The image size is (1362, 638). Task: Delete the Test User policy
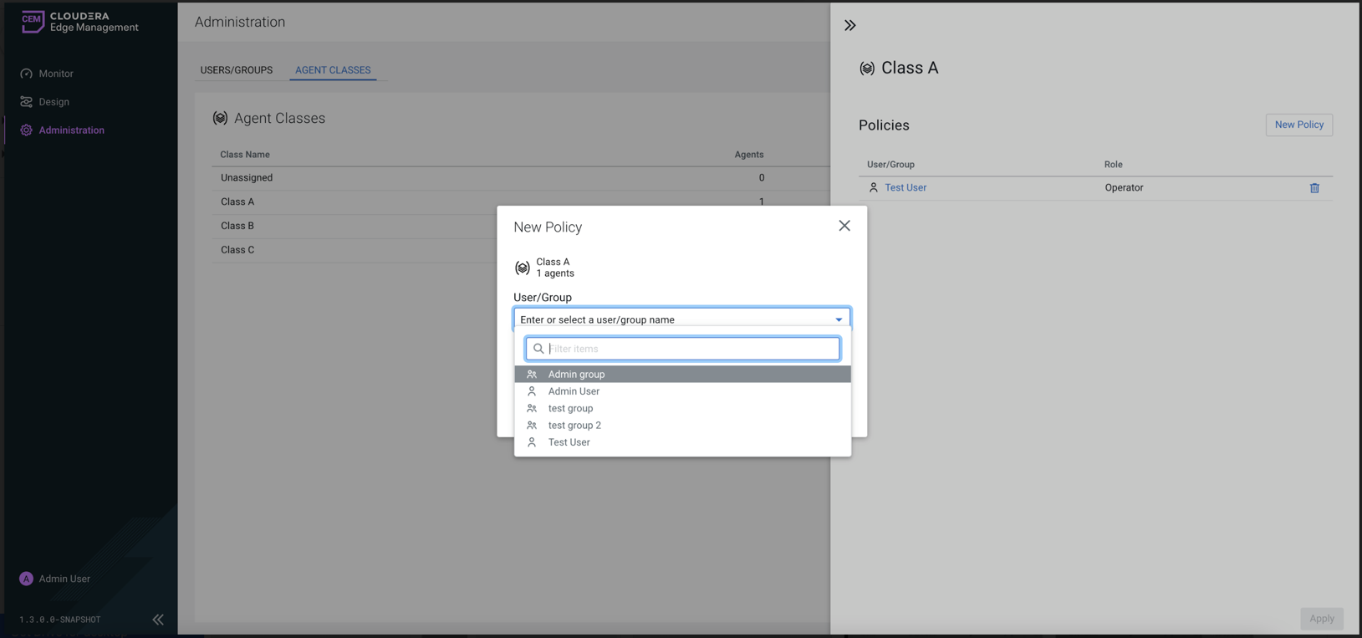pyautogui.click(x=1314, y=188)
